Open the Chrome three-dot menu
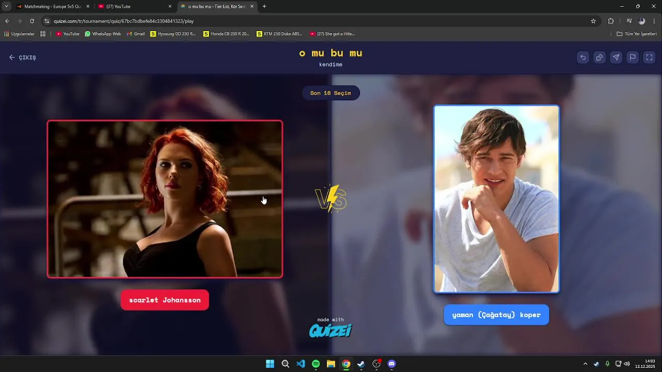The width and height of the screenshot is (662, 372). coord(655,21)
